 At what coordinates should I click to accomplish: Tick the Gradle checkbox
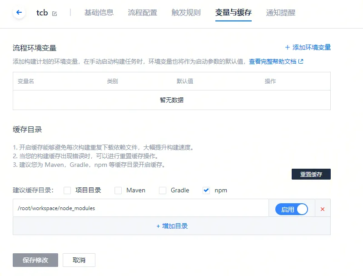click(x=163, y=191)
